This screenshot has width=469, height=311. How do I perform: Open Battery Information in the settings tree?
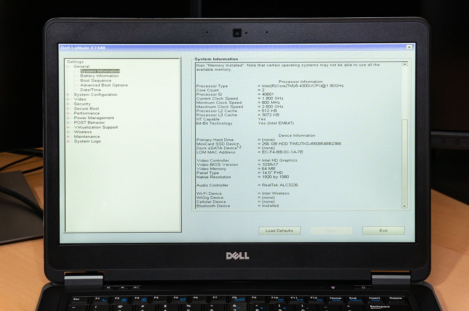click(99, 76)
